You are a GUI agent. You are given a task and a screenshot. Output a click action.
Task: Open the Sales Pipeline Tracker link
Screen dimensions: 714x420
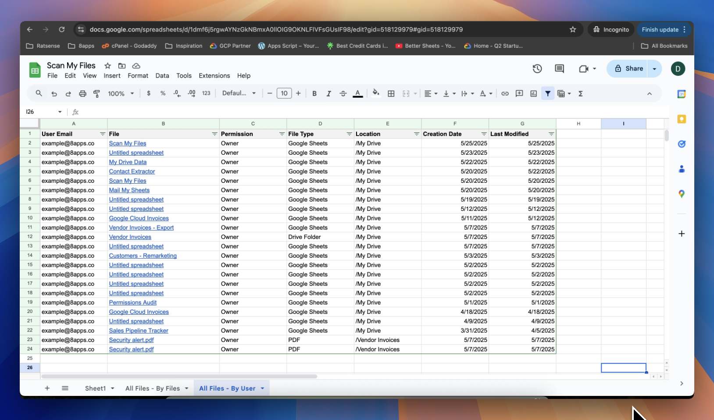tap(139, 331)
